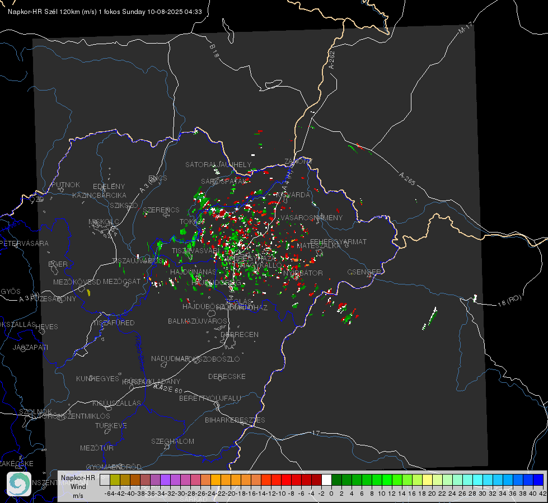
Task: Click the M-17 road label
Action: coord(465,28)
